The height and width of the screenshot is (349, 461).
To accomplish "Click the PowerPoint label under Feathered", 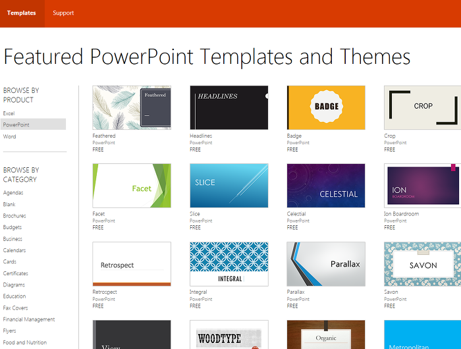I will [103, 143].
